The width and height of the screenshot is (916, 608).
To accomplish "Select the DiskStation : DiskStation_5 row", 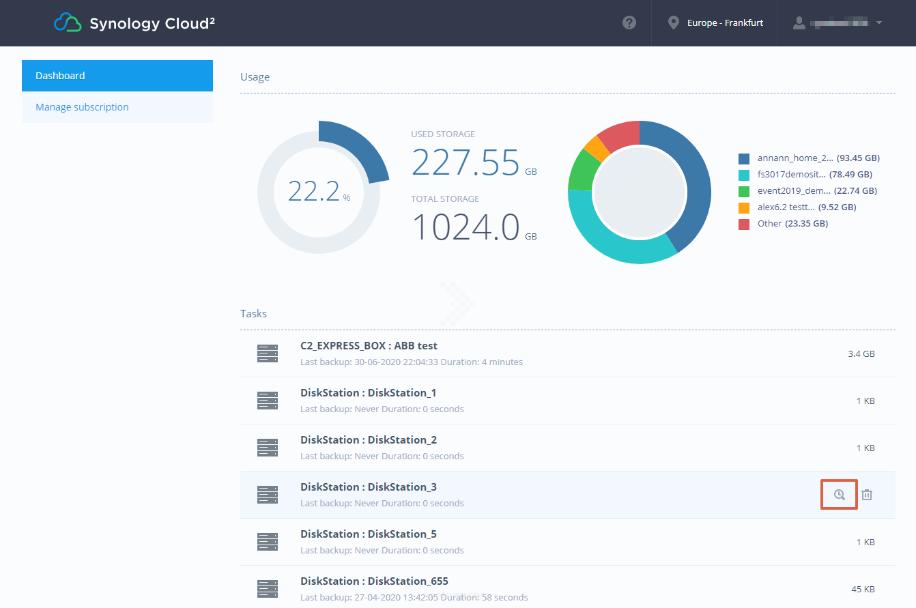I will [x=369, y=534].
